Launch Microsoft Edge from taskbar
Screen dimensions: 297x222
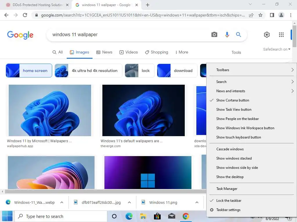[x=129, y=216]
